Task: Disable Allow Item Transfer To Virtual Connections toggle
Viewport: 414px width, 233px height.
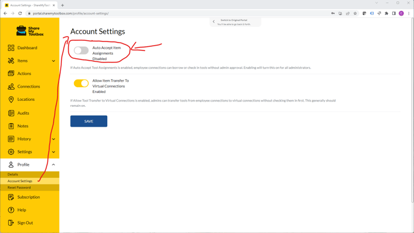Action: click(81, 83)
